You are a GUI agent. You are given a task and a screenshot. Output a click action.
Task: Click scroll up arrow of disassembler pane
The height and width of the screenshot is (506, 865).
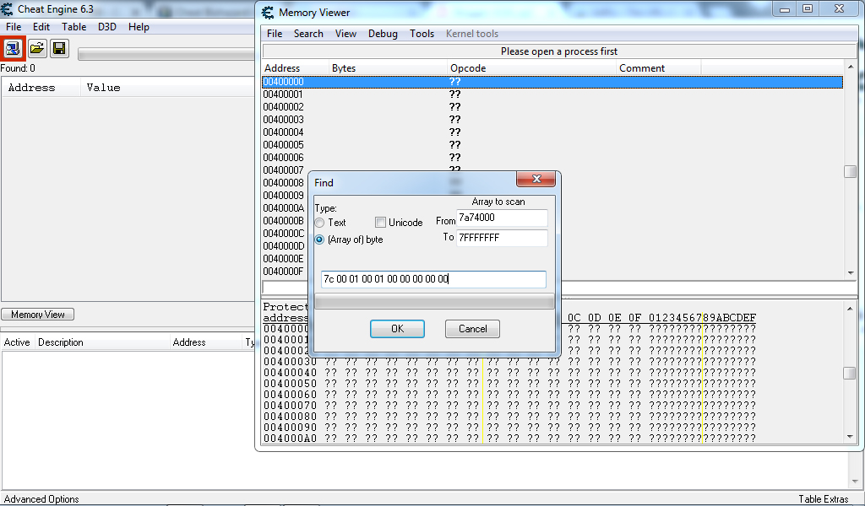click(850, 67)
